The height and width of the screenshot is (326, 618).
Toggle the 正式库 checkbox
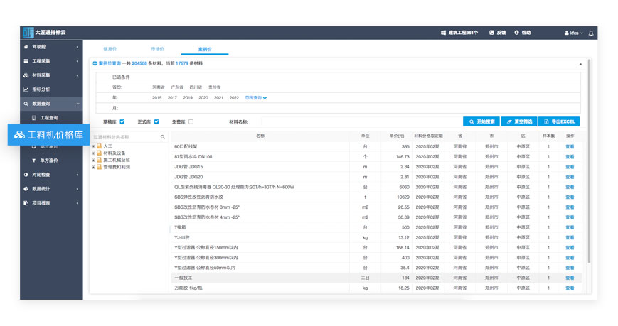pos(156,121)
